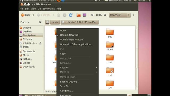The width and height of the screenshot is (170, 96).
Task: Open the Go menu
Action: [x=39, y=9]
